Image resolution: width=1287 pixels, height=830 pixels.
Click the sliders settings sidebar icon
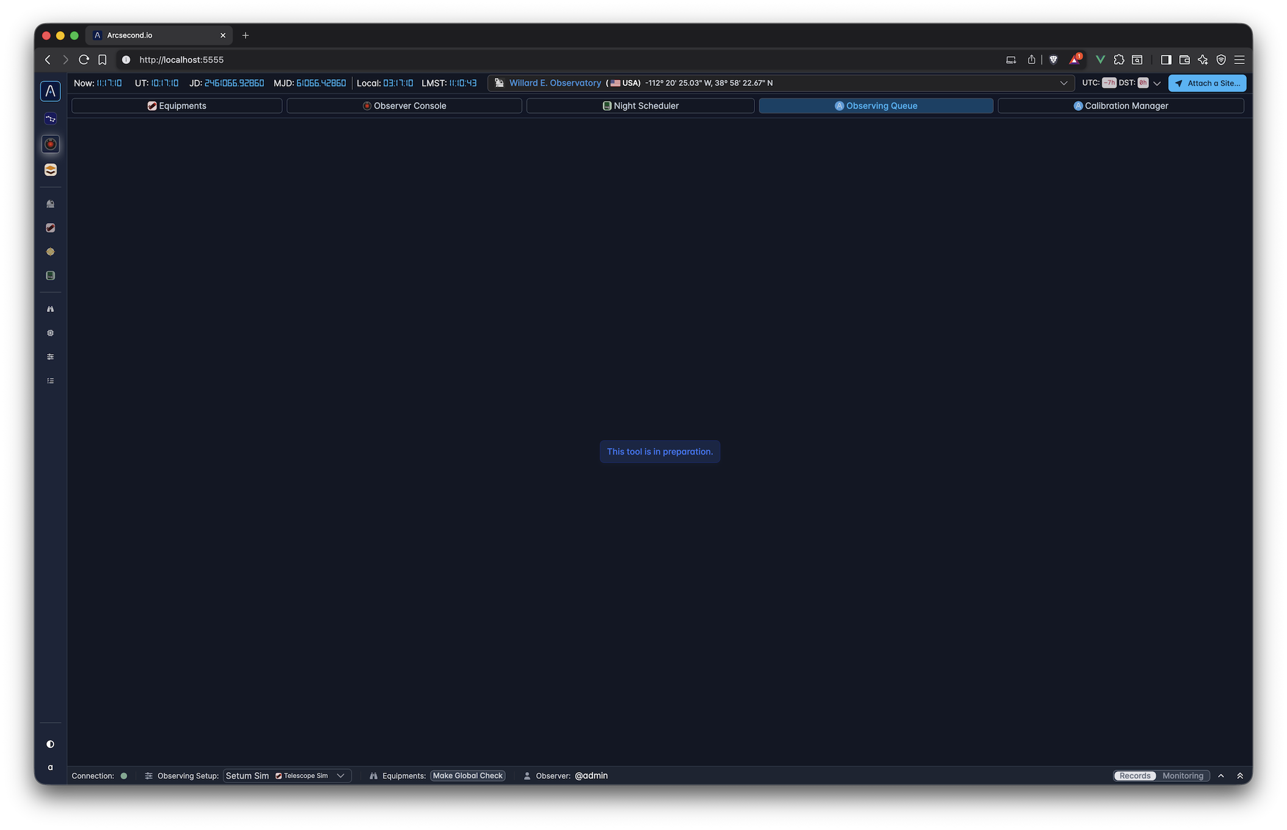[x=51, y=356]
